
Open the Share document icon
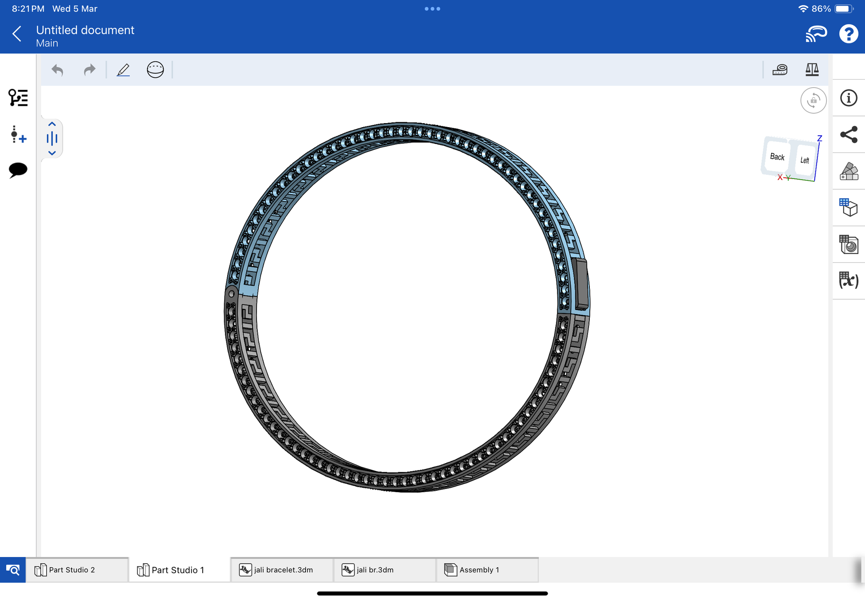[x=848, y=135]
